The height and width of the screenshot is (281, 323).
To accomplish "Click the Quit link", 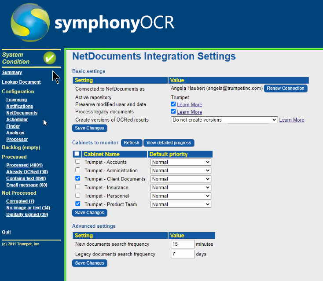I will point(6,232).
